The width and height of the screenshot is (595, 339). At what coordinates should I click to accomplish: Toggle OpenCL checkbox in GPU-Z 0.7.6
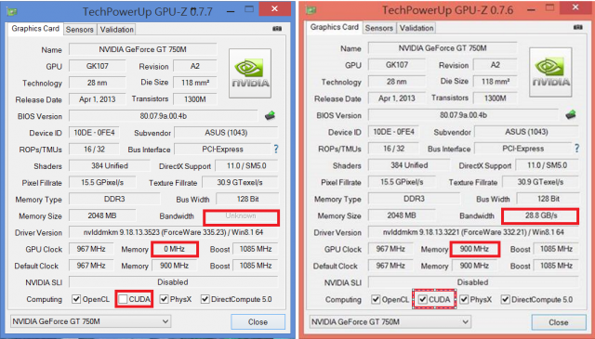point(376,300)
